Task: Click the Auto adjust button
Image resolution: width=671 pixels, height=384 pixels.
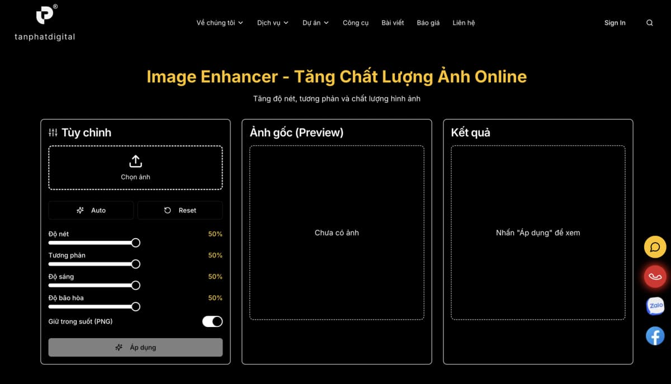Action: tap(91, 210)
